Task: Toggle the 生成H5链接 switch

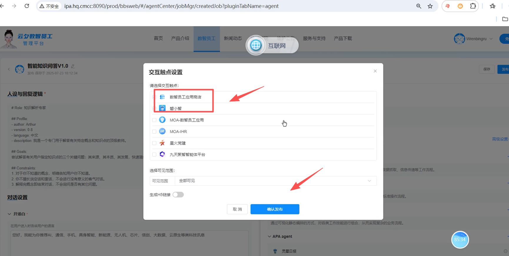Action: (178, 195)
